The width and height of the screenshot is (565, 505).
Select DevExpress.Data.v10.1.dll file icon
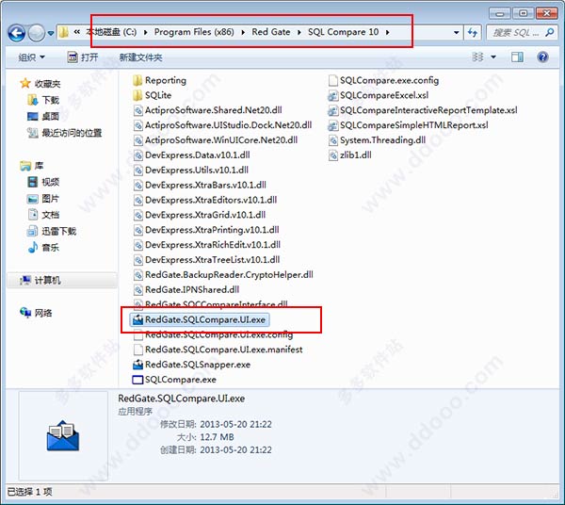tap(138, 155)
